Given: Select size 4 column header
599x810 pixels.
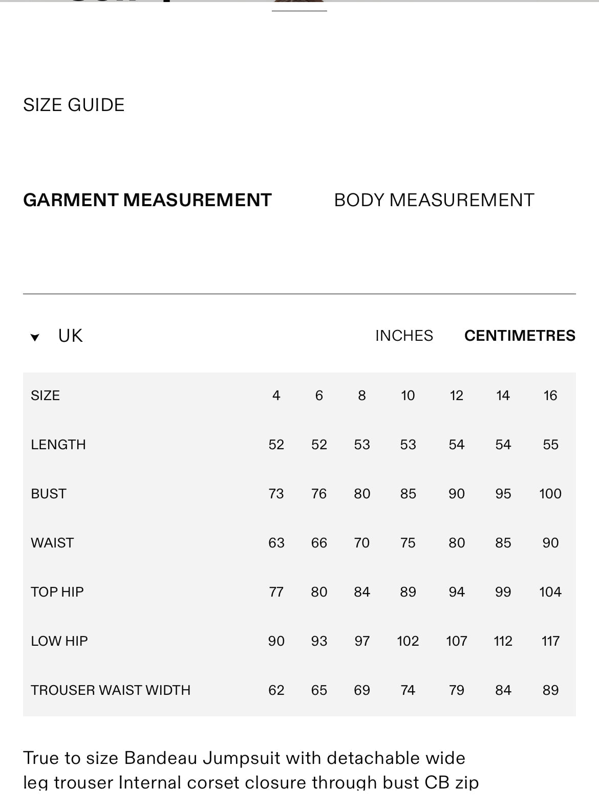Looking at the screenshot, I should point(276,396).
